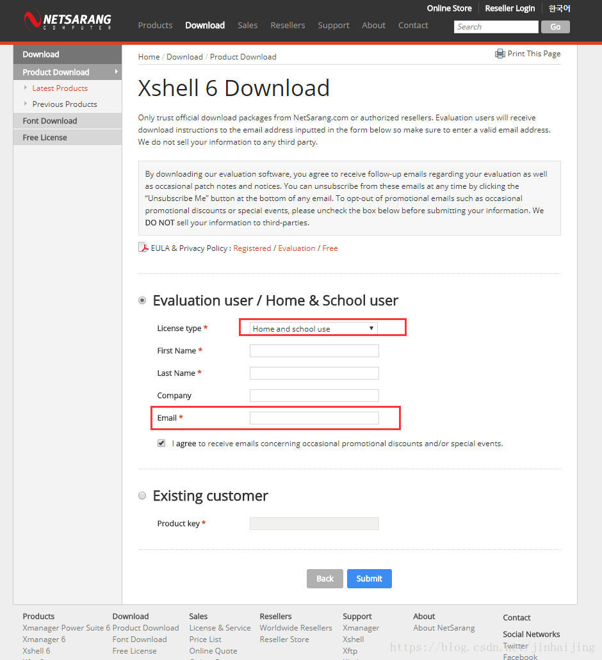Open Online Quote footer link
Screen dimensions: 602x660
(213, 651)
